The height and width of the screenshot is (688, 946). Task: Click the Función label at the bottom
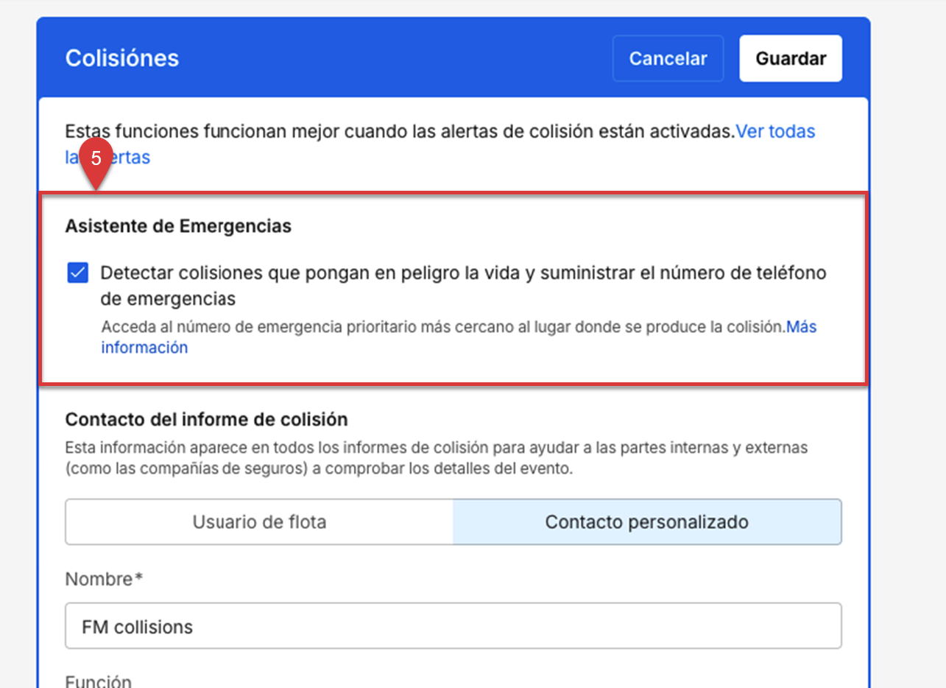coord(98,681)
